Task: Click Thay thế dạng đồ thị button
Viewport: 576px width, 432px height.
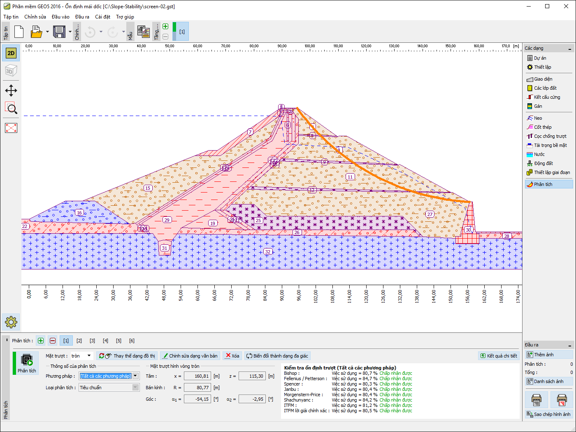Action: (x=127, y=356)
